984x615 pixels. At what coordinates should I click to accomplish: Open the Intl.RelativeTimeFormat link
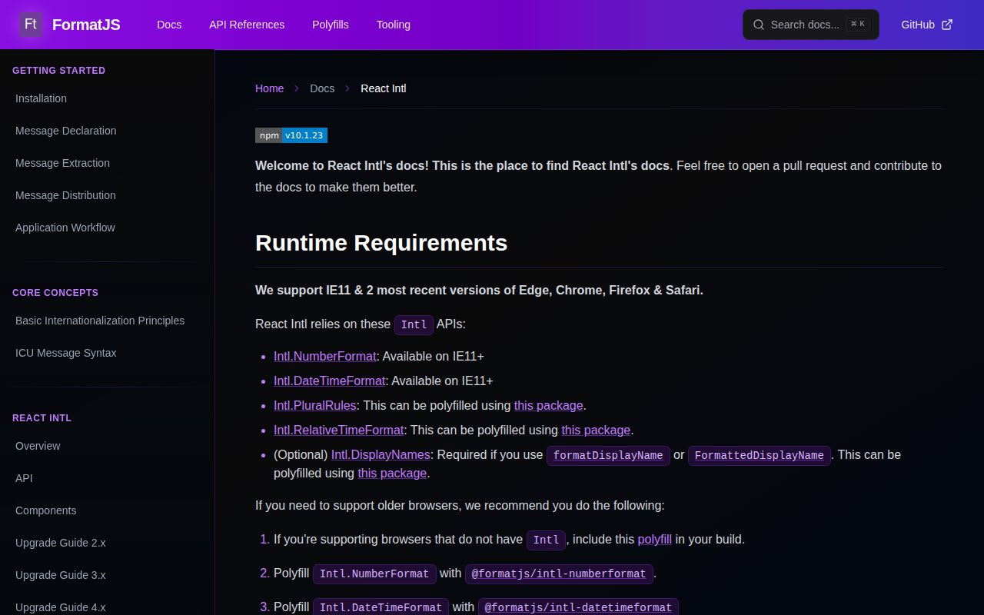pyautogui.click(x=339, y=430)
